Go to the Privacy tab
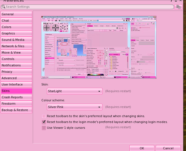The width and height of the screenshot is (186, 151). (16, 72)
